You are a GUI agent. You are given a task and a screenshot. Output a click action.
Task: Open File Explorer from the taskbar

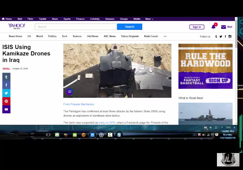coord(57,135)
